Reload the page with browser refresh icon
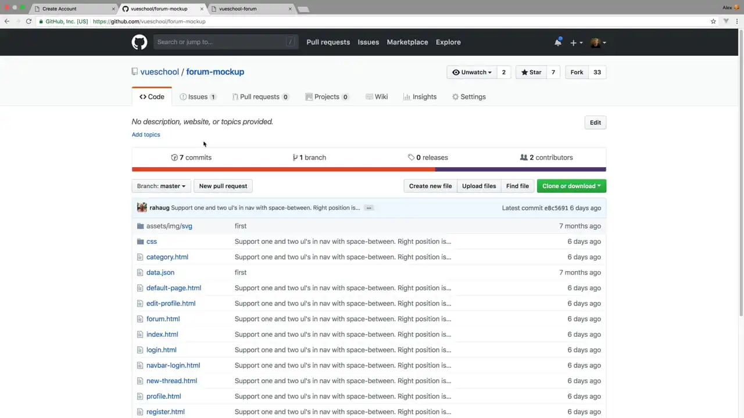 pyautogui.click(x=28, y=21)
